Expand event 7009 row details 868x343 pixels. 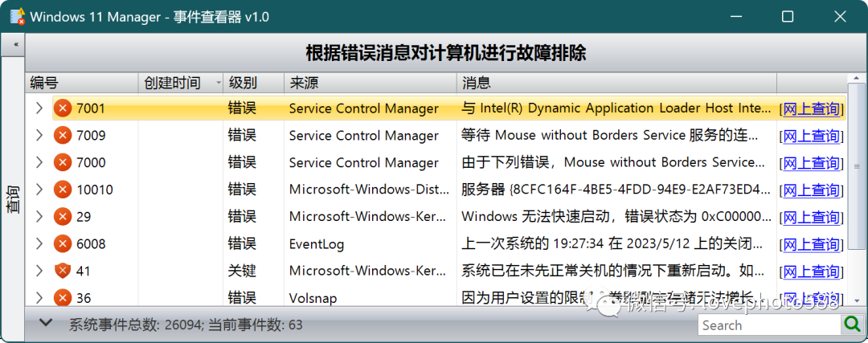39,136
